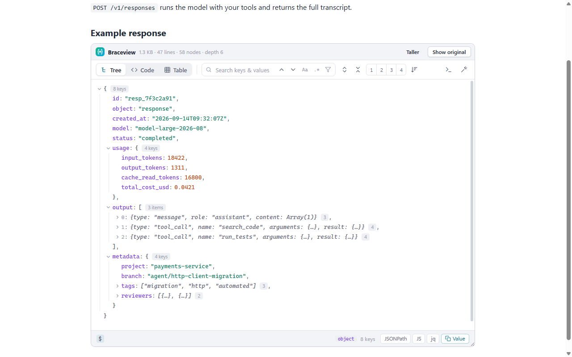Viewport: 572px width, 357px height.
Task: Expand the tags array
Action: 118,286
